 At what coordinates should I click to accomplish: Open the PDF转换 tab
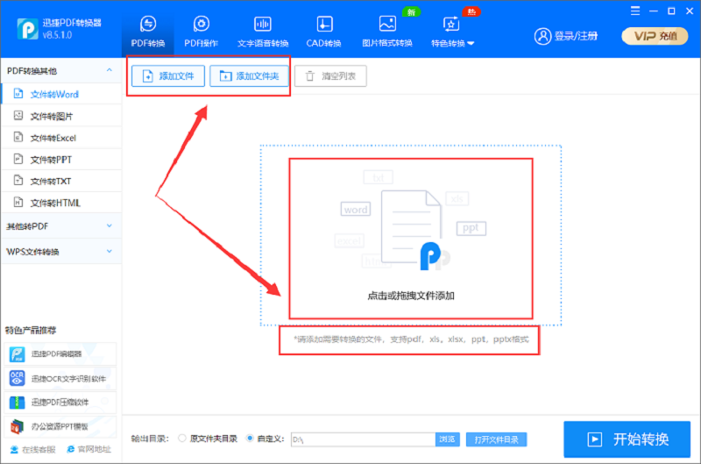[148, 32]
